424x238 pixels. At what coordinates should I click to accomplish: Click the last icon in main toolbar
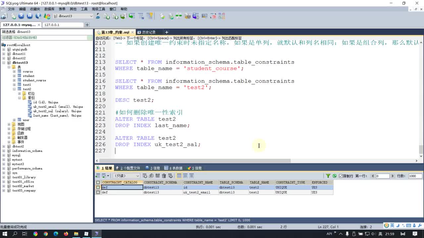point(222,16)
